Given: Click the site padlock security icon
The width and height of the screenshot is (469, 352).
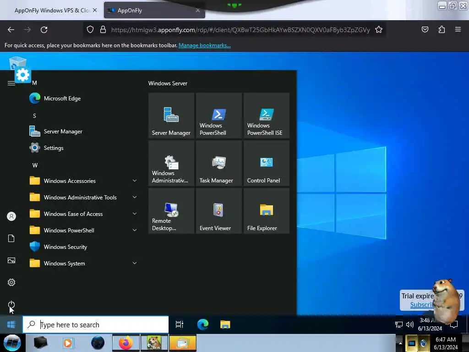Looking at the screenshot, I should (103, 30).
